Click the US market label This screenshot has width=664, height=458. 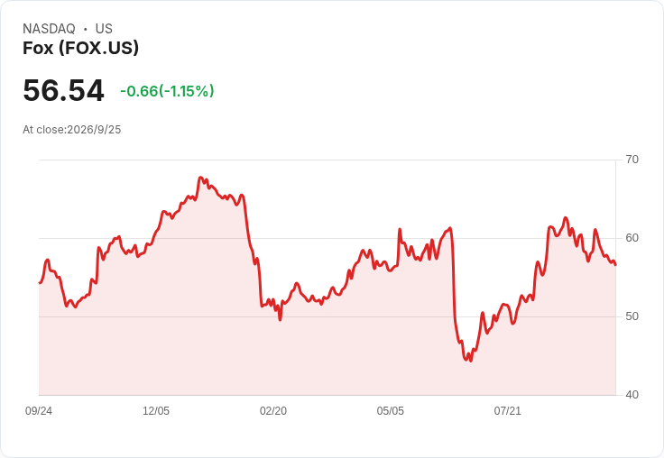click(x=104, y=29)
